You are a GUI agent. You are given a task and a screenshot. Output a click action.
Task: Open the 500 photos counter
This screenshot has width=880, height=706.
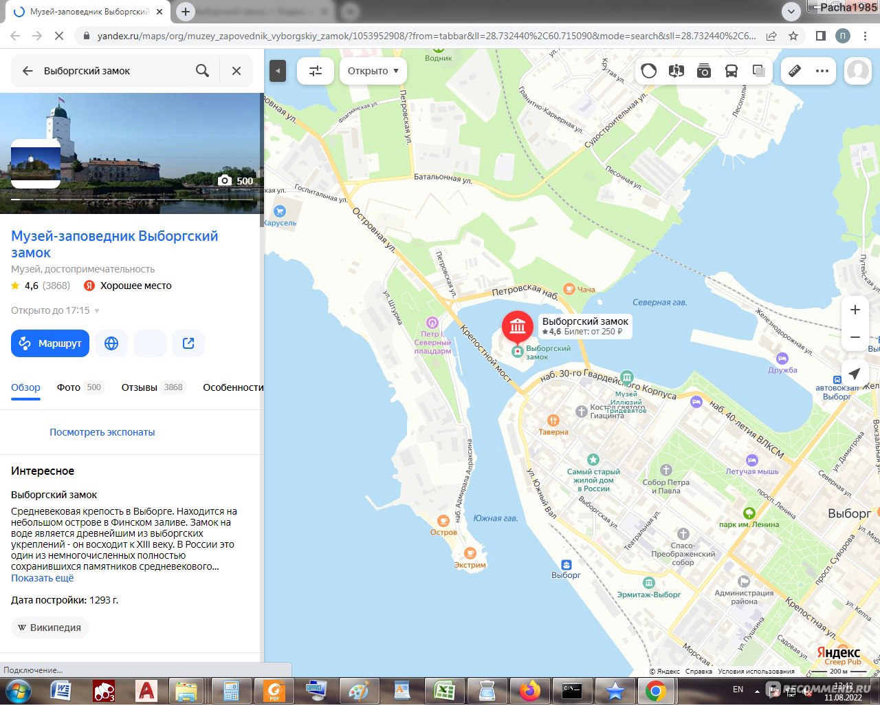236,181
